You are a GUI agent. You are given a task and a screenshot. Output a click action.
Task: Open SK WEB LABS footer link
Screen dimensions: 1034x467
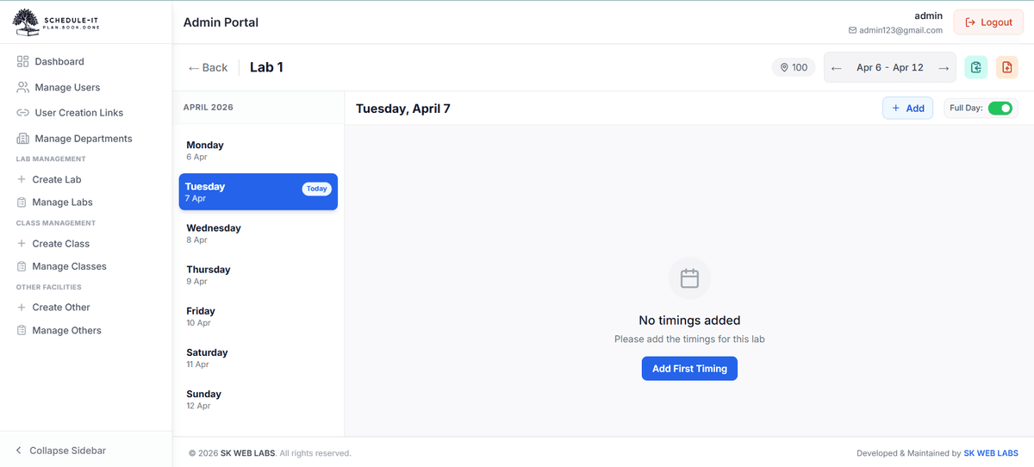(x=990, y=453)
